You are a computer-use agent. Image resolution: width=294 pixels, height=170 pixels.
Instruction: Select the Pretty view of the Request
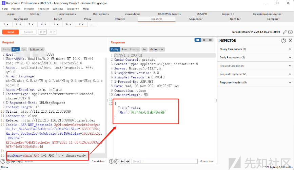[6, 49]
